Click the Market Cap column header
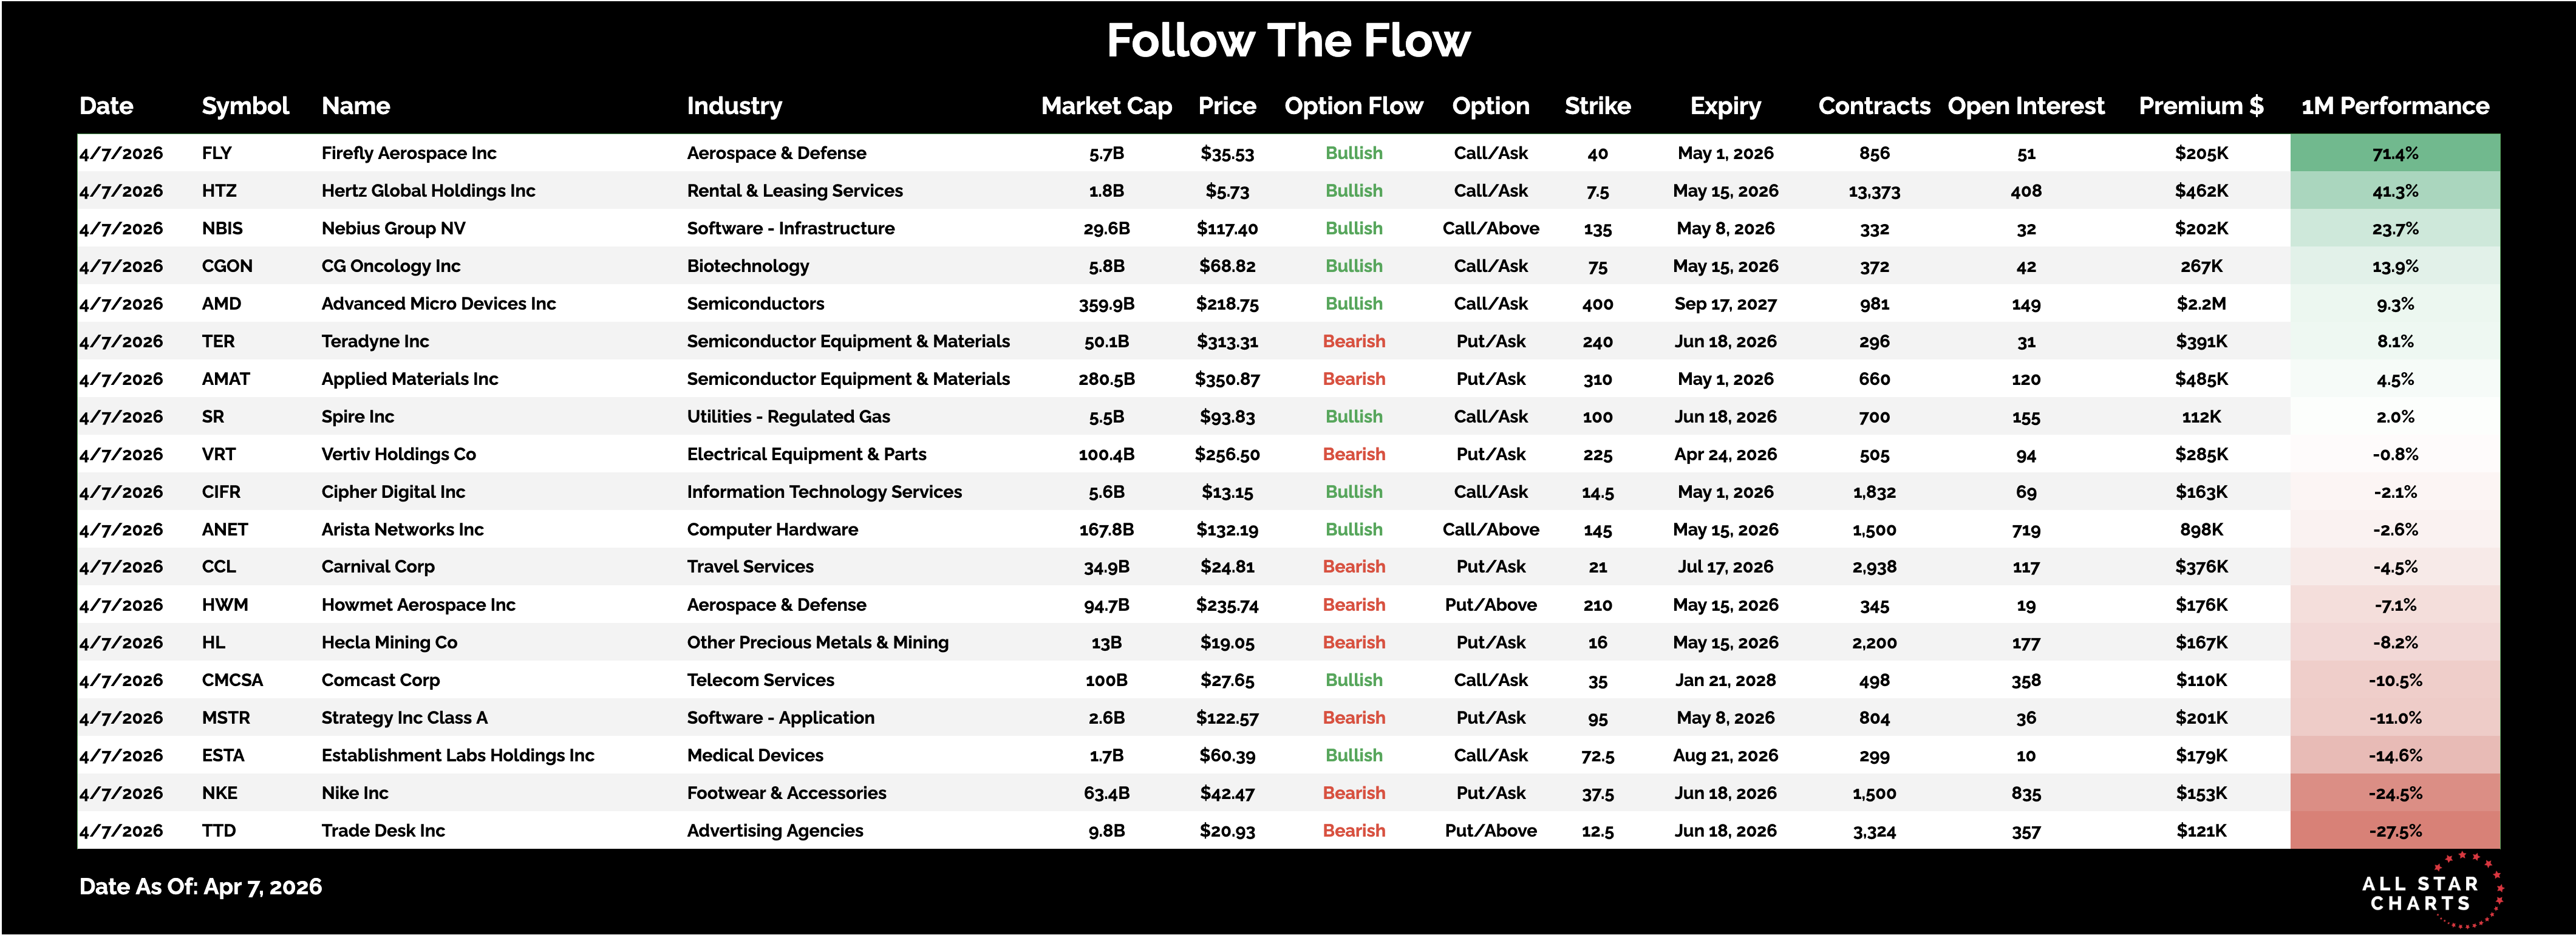Image resolution: width=2576 pixels, height=935 pixels. click(x=1106, y=106)
